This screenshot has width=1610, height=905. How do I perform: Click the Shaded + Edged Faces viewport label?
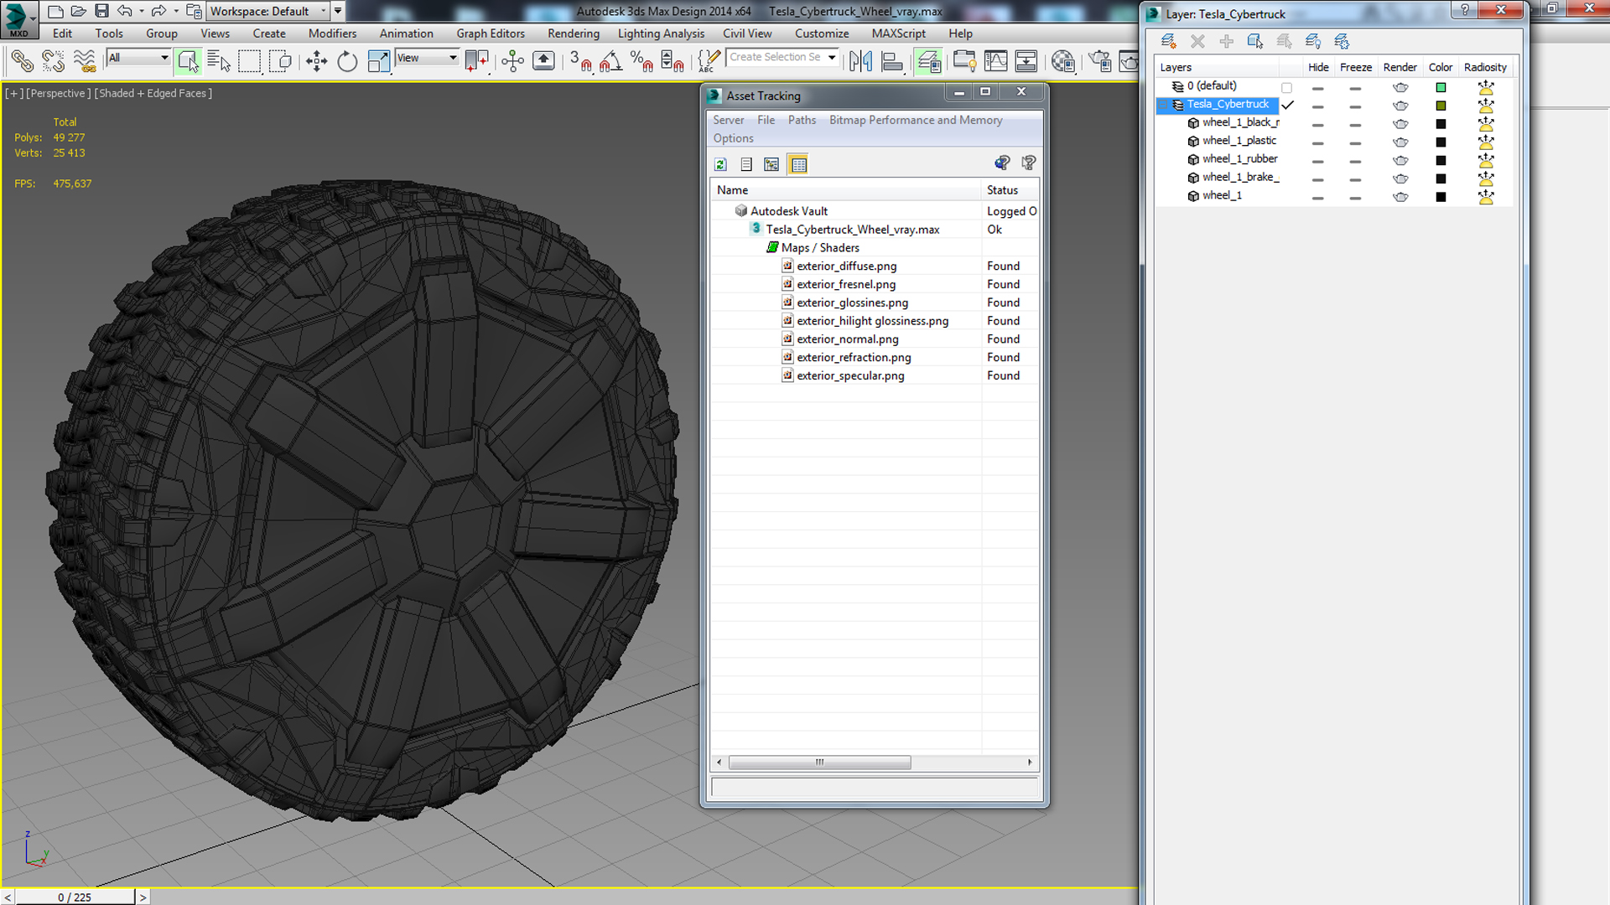click(153, 93)
